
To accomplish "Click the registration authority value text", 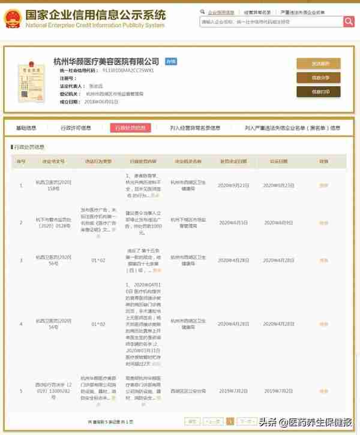I will (x=115, y=94).
